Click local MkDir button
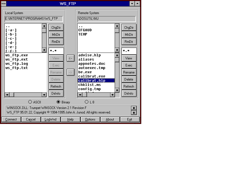 pos(56,34)
